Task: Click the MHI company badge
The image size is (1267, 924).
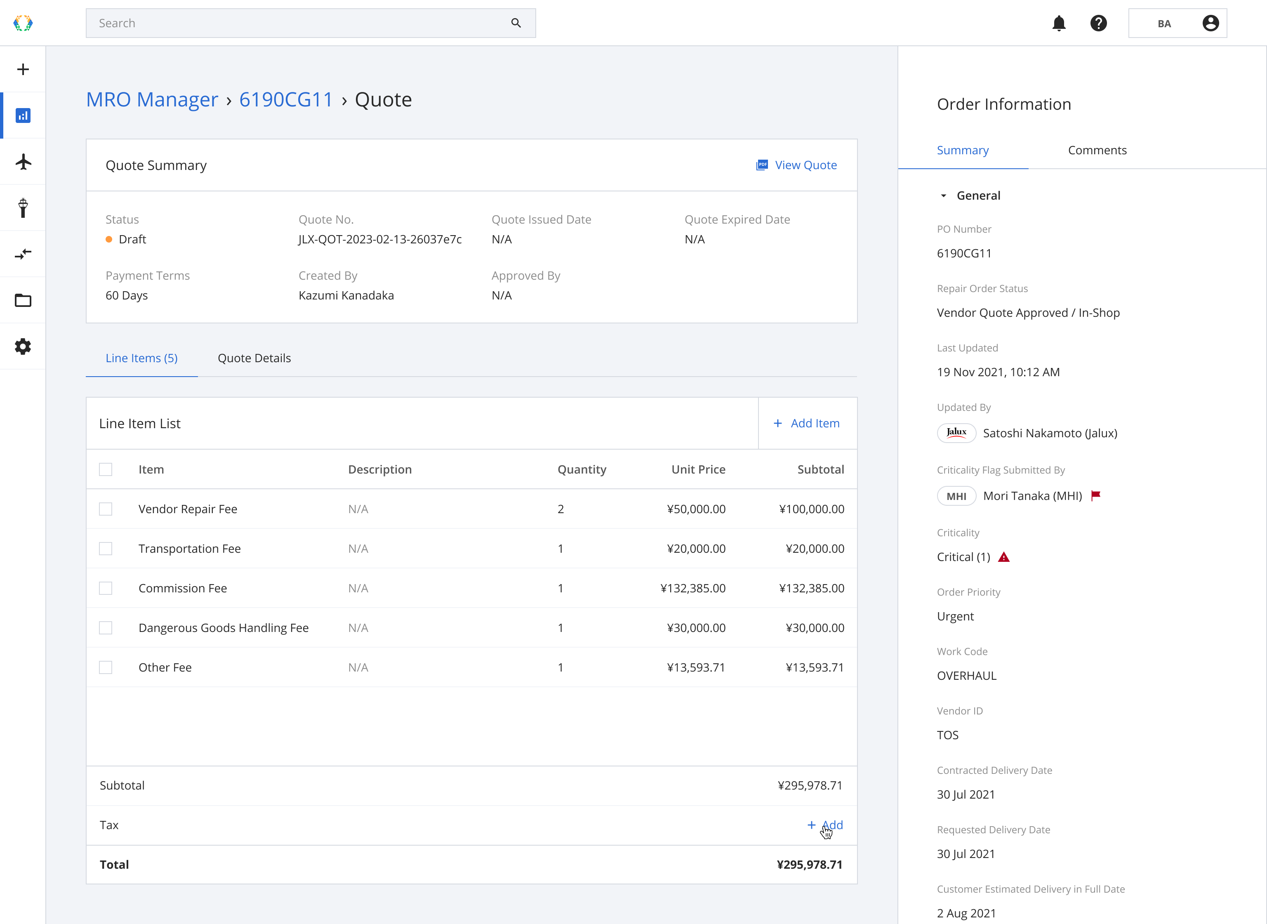Action: click(x=957, y=496)
